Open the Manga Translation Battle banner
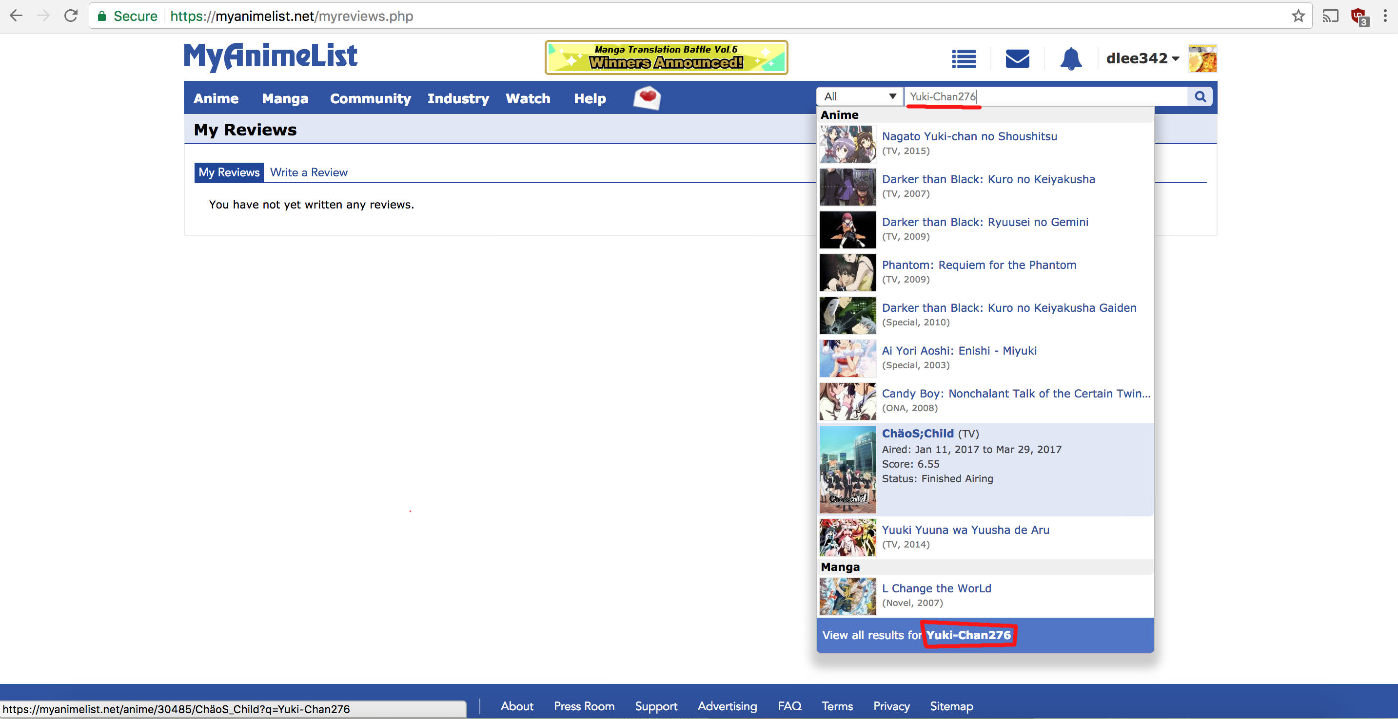This screenshot has width=1398, height=719. coord(666,57)
